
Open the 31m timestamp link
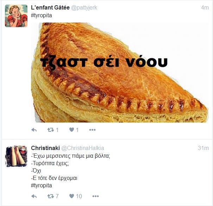pyautogui.click(x=203, y=148)
